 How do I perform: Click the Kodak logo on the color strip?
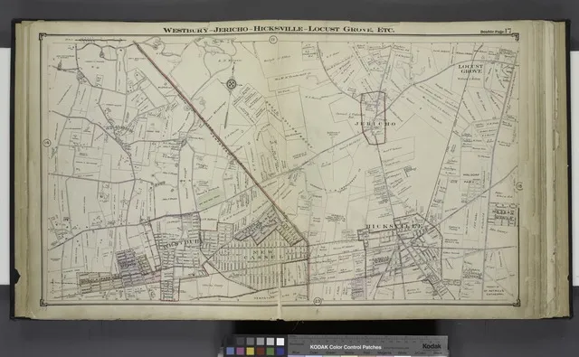click(x=432, y=346)
